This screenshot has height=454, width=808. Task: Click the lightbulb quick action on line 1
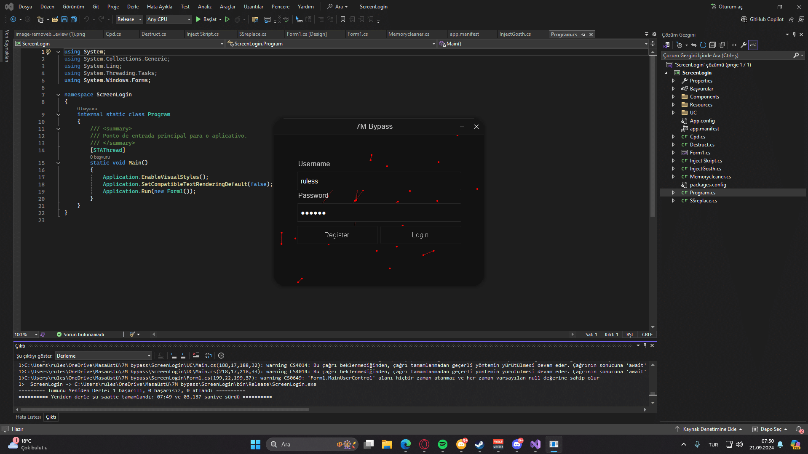click(x=48, y=52)
